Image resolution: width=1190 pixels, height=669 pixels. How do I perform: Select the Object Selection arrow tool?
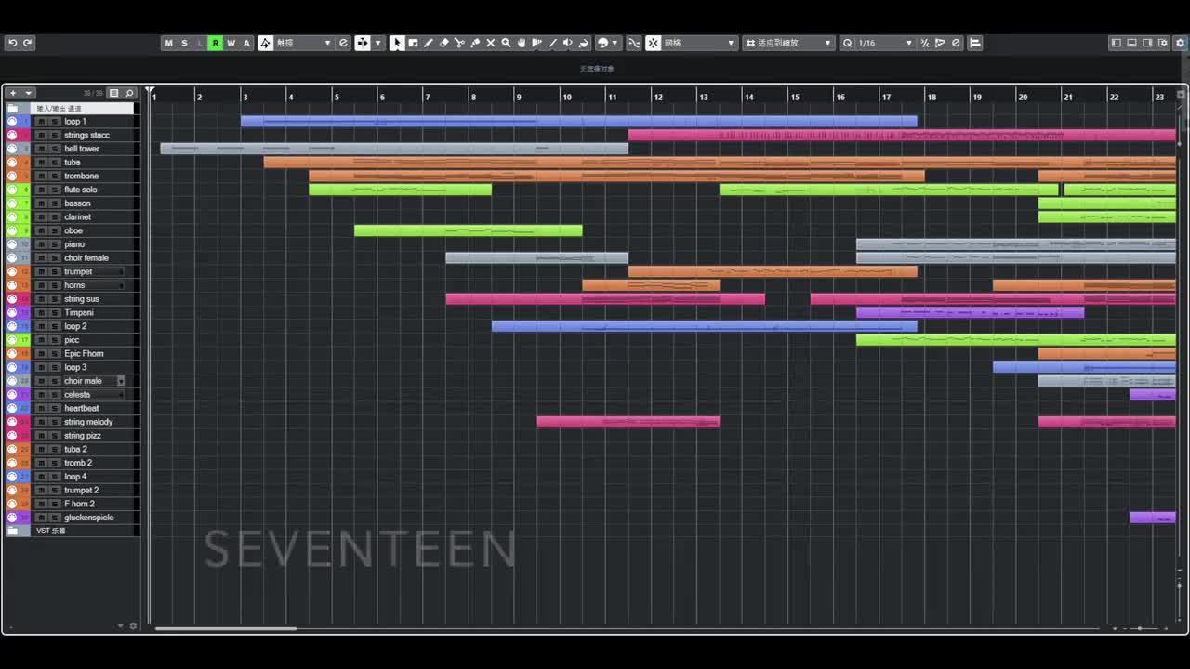[397, 43]
